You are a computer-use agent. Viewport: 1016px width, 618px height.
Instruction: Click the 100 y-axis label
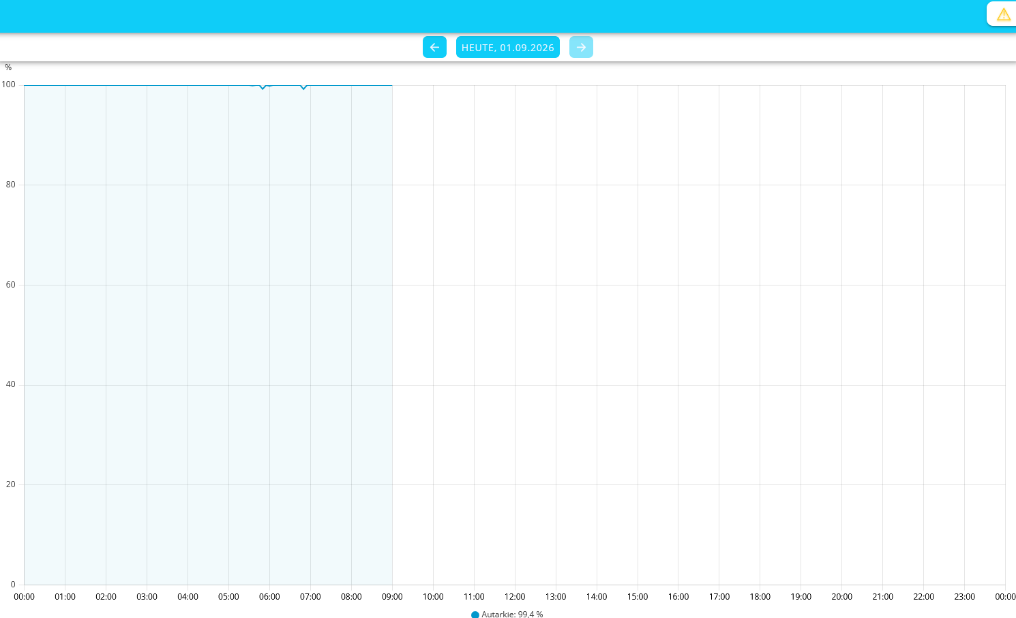point(8,84)
